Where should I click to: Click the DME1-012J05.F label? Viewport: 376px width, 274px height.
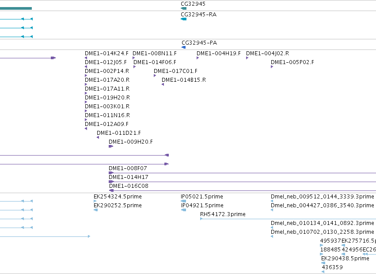click(106, 62)
